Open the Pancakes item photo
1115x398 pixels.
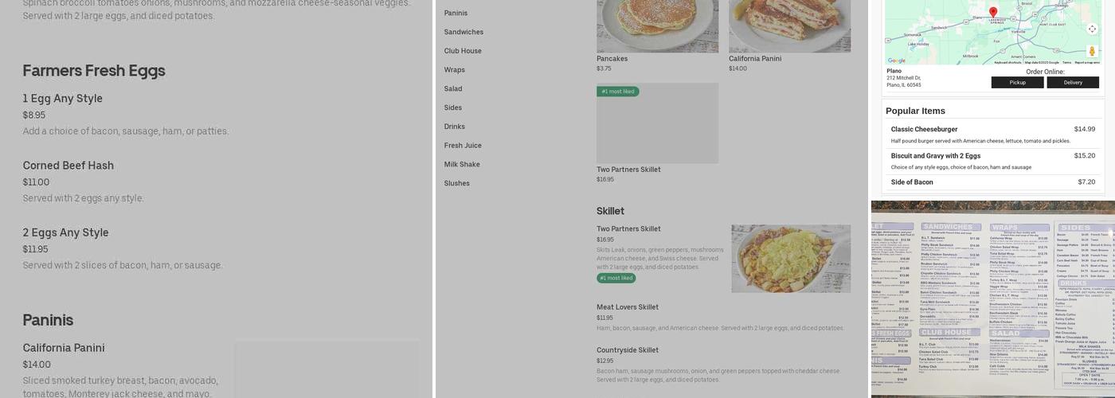coord(657,25)
